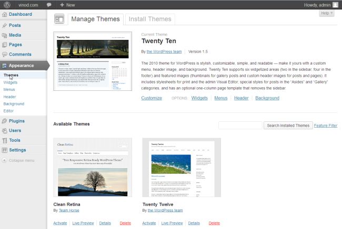Click the Pages icon in sidebar

pyautogui.click(x=4, y=45)
